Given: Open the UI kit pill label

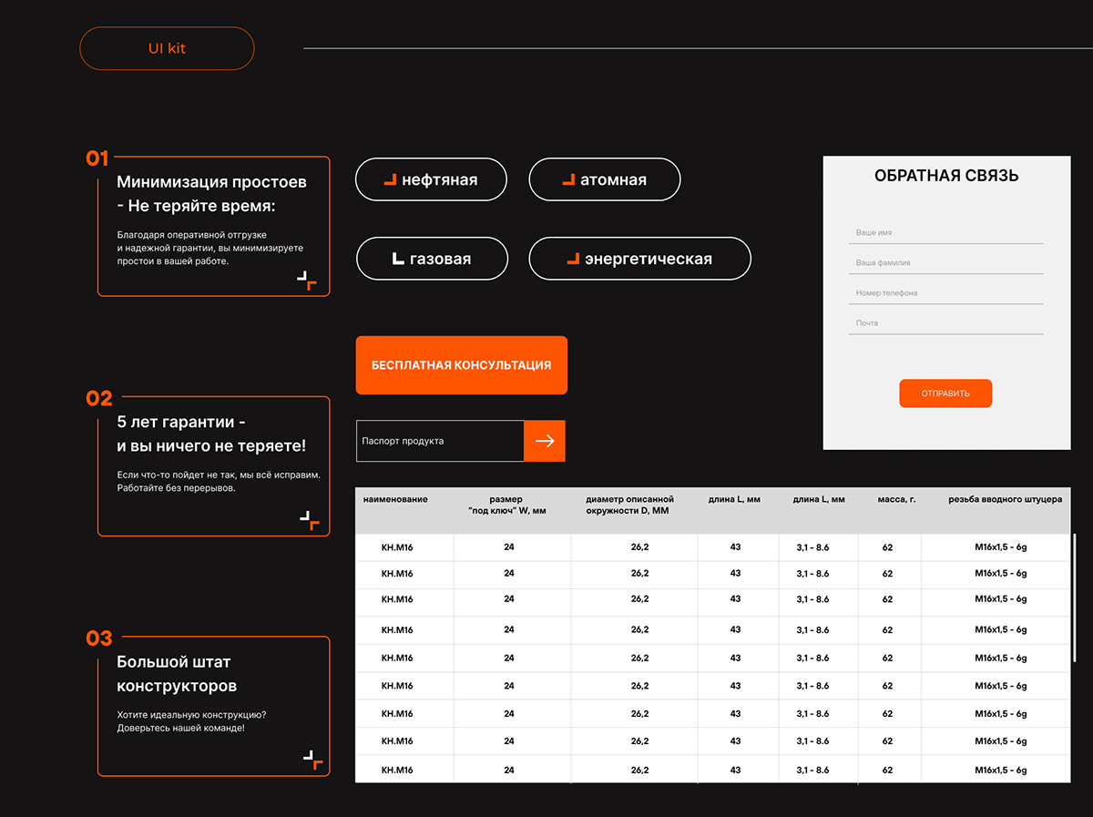Looking at the screenshot, I should (167, 48).
